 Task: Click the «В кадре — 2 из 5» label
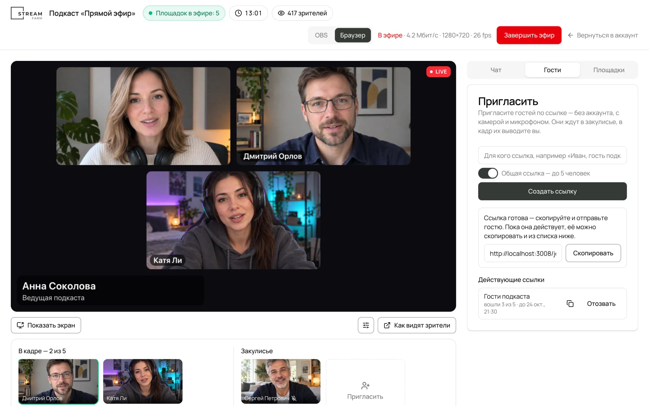pyautogui.click(x=42, y=351)
